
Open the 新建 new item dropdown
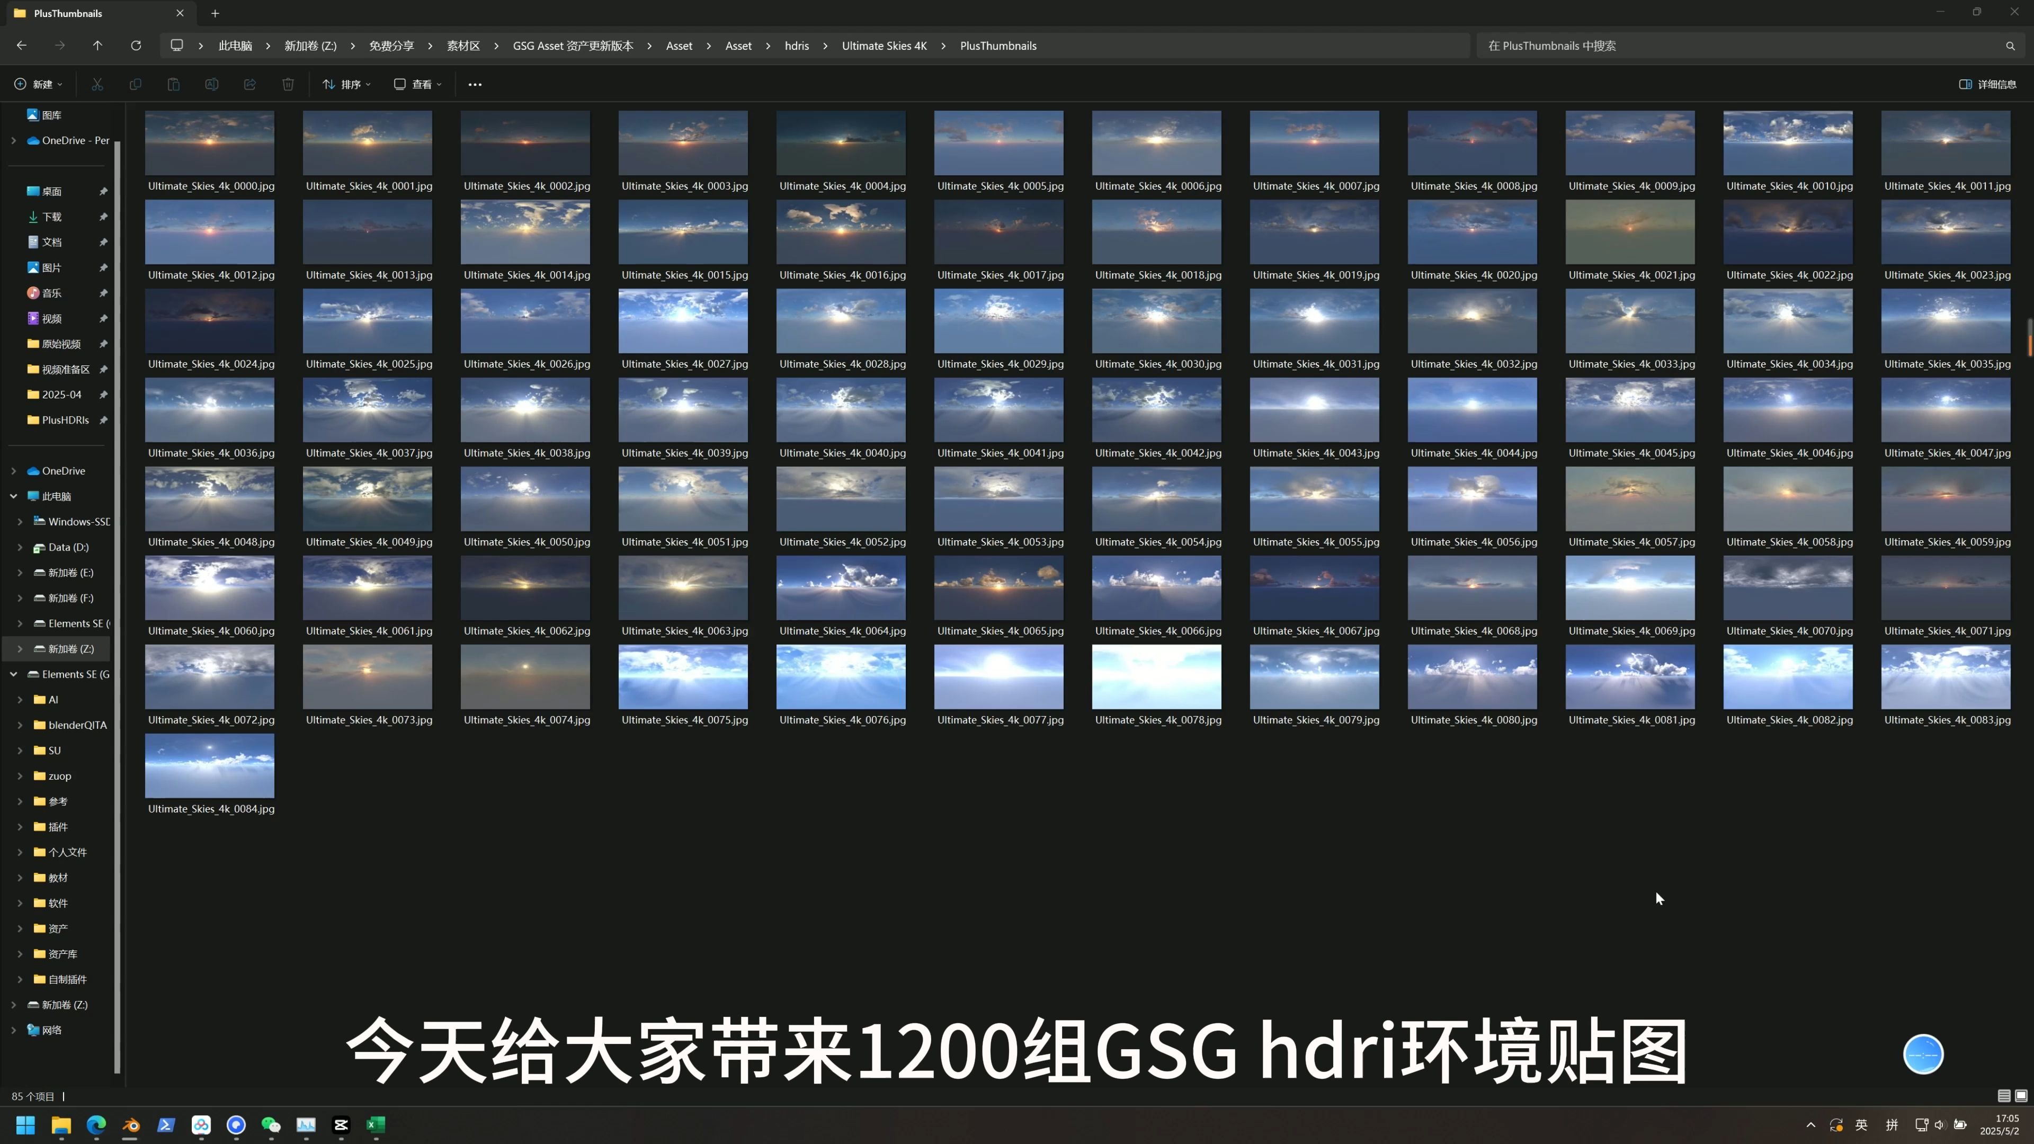(38, 85)
